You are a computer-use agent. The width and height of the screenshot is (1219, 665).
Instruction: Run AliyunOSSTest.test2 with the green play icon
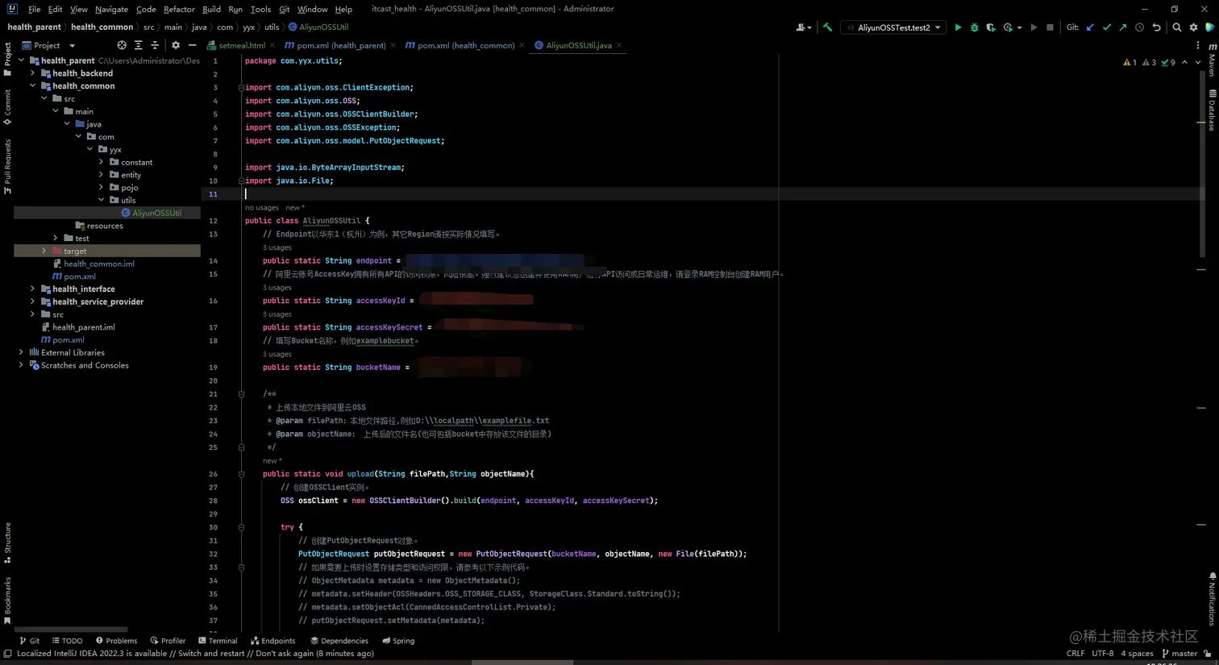point(958,27)
